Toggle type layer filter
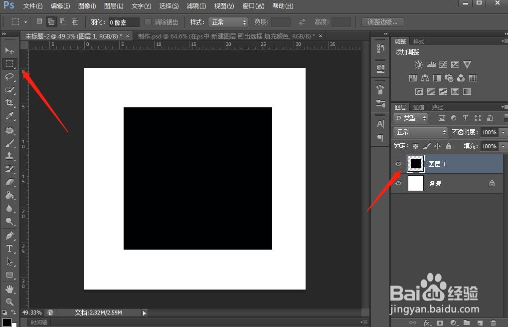This screenshot has height=327, width=508. coord(466,118)
